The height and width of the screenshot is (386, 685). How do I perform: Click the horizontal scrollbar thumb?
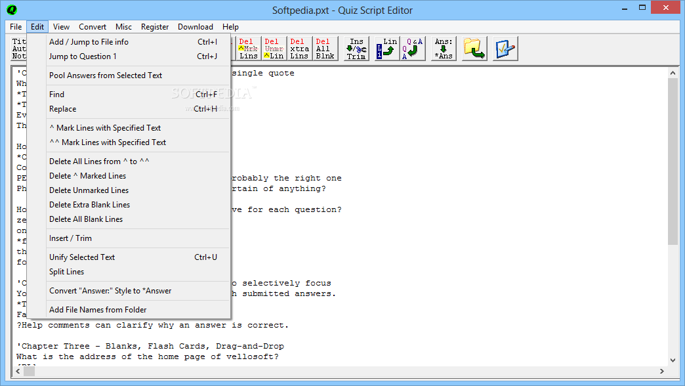click(x=30, y=371)
